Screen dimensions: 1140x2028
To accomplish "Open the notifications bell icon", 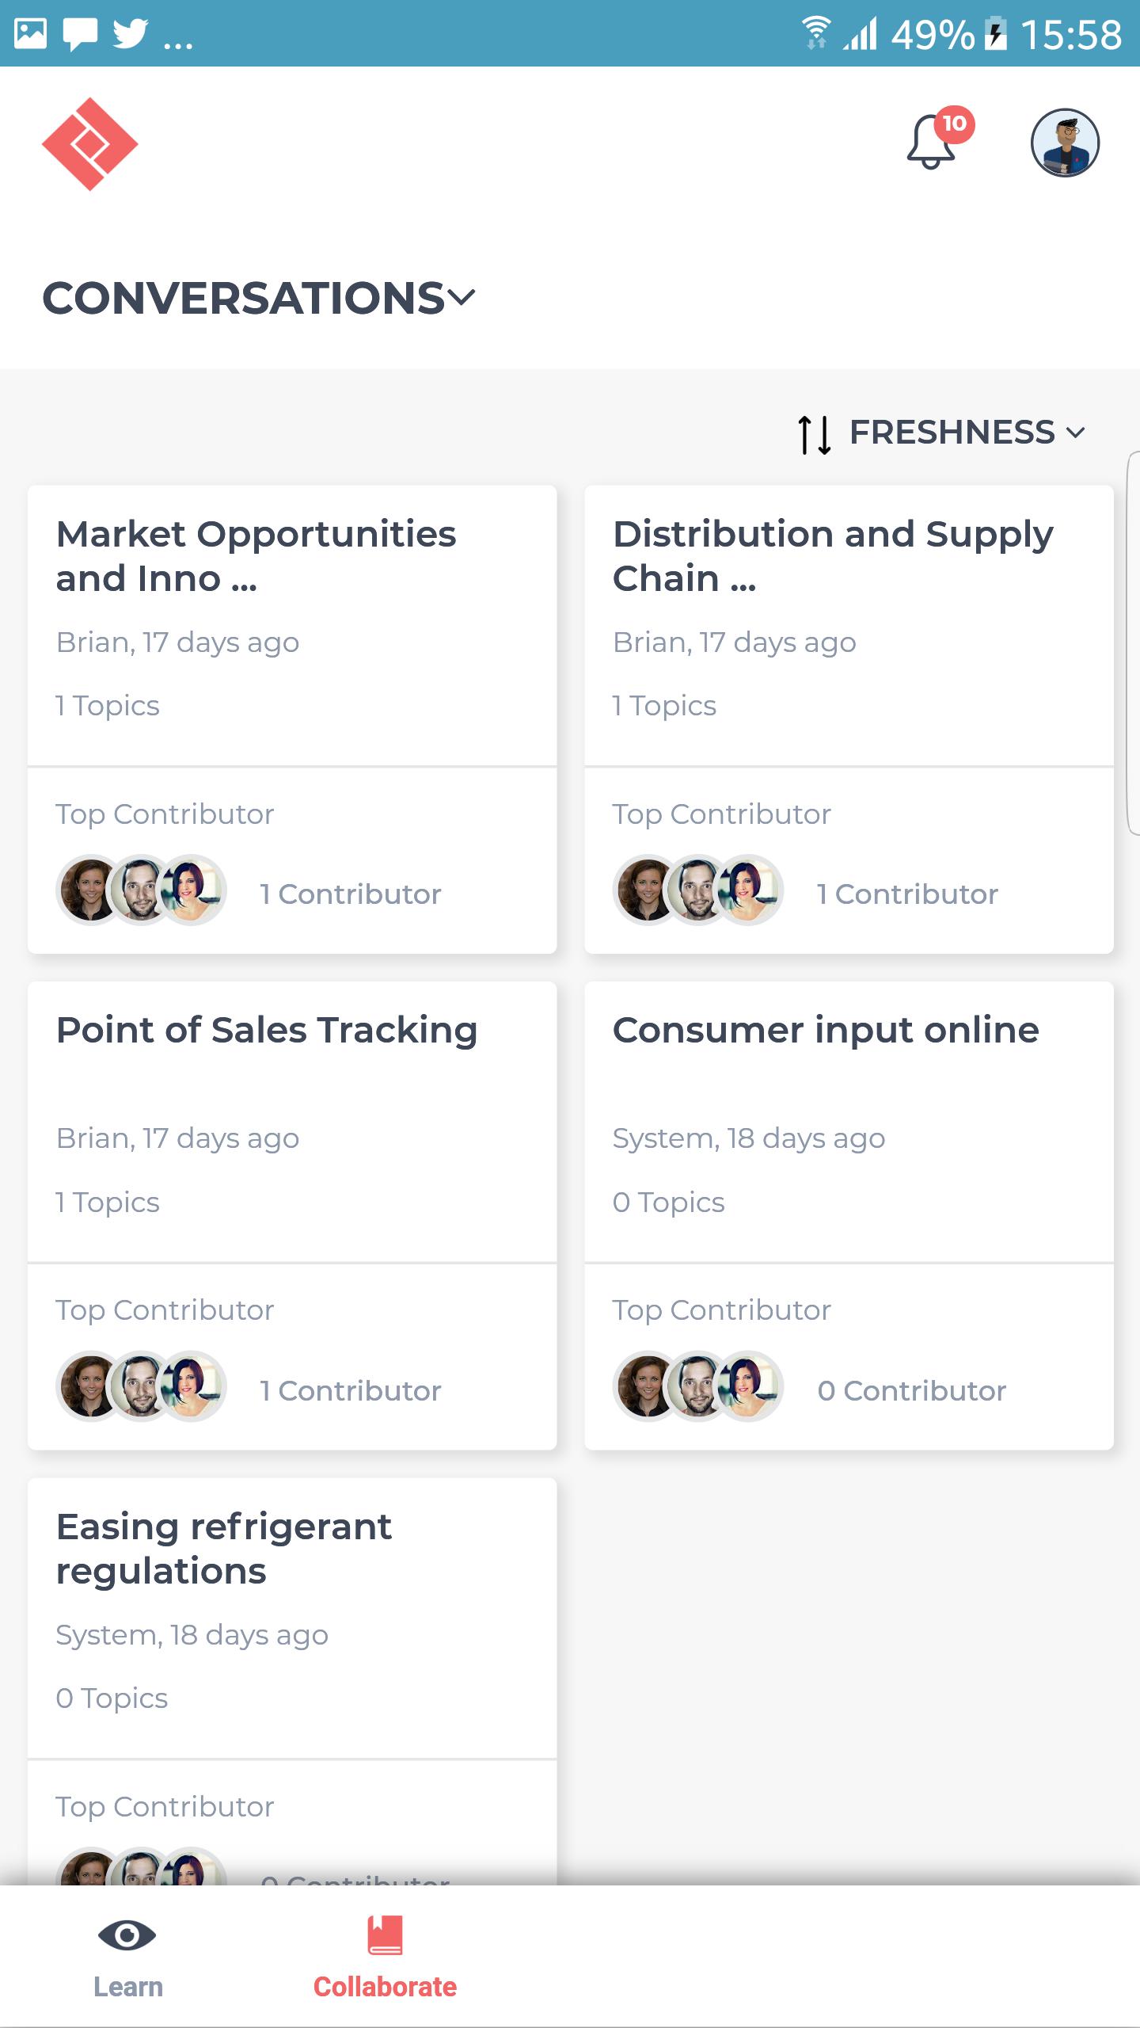I will click(x=931, y=143).
